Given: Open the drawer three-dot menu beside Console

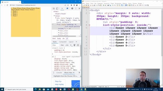Looking at the screenshot, I should click(x=54, y=73).
